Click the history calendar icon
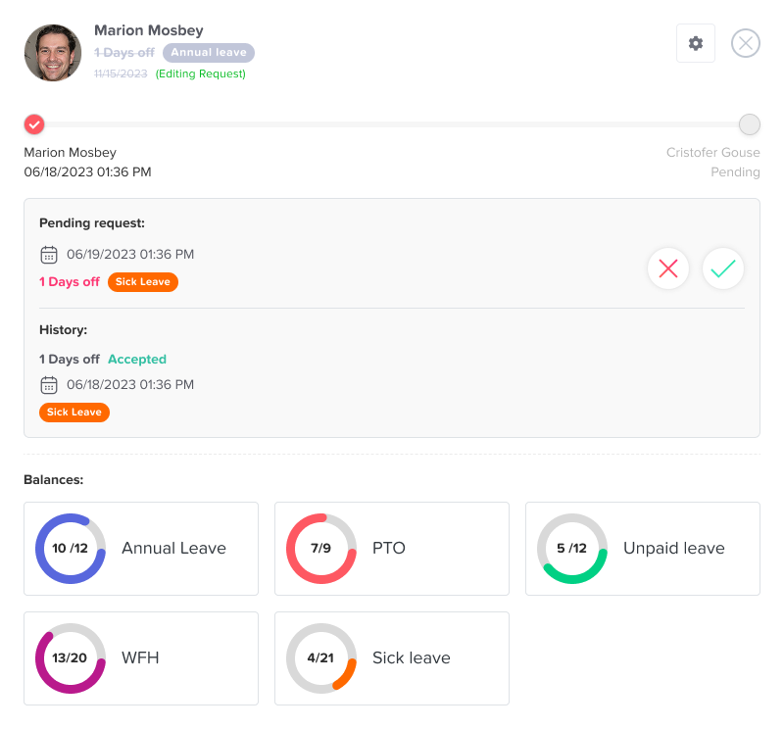 [x=49, y=385]
